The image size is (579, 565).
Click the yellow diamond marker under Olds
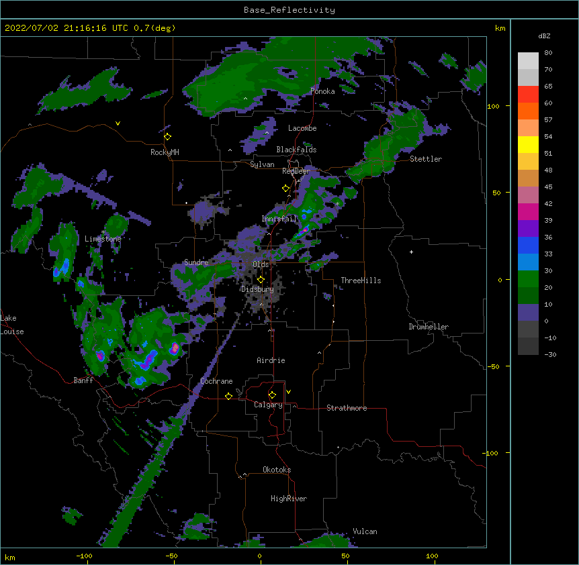point(261,280)
